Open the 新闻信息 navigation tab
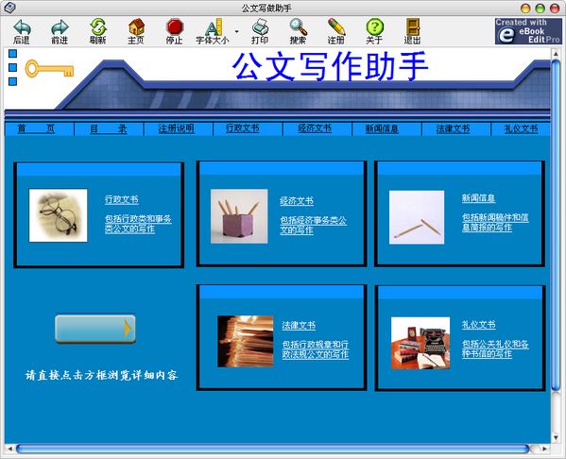 coord(383,128)
